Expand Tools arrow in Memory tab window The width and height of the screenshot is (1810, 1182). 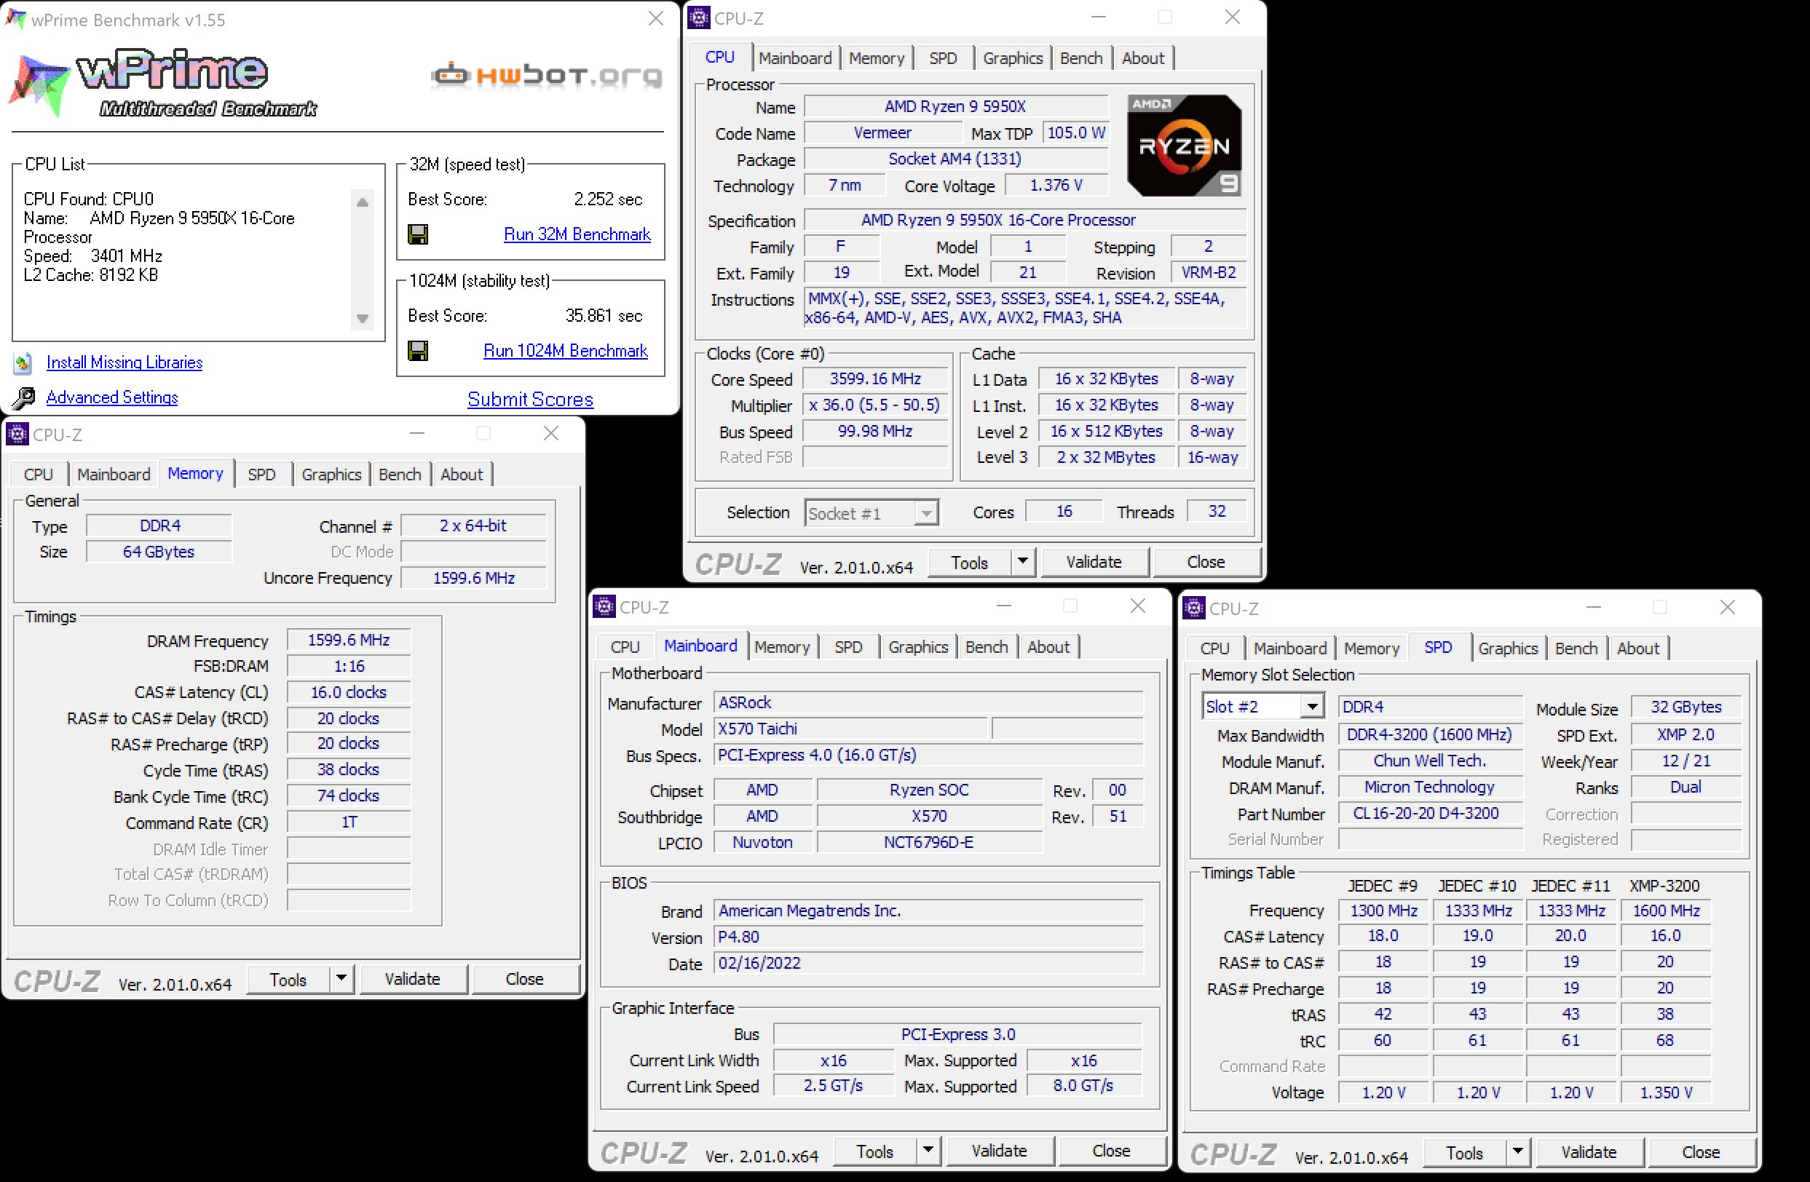click(x=341, y=979)
